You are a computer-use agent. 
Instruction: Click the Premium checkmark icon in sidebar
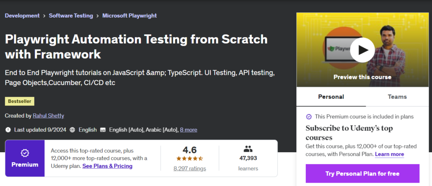point(309,117)
